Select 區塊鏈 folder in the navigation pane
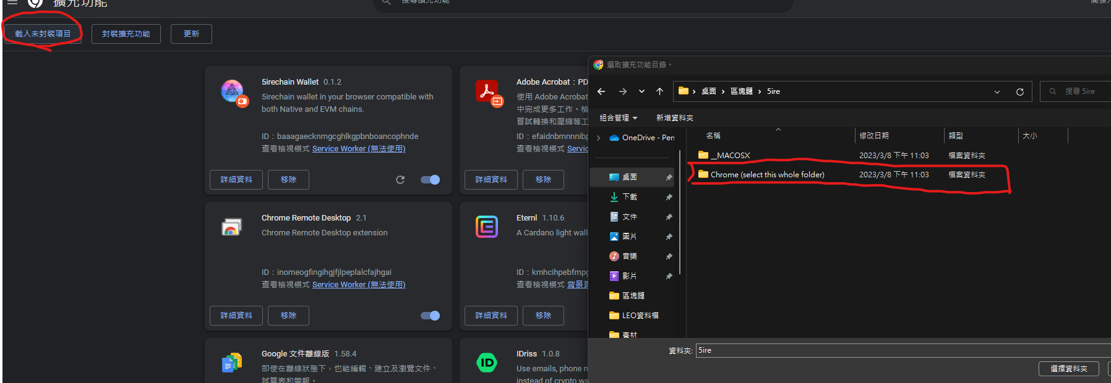1111x383 pixels. (x=632, y=296)
